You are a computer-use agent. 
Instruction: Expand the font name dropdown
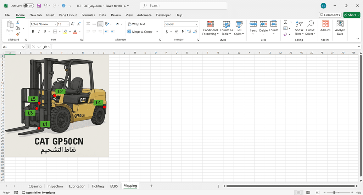pos(55,24)
